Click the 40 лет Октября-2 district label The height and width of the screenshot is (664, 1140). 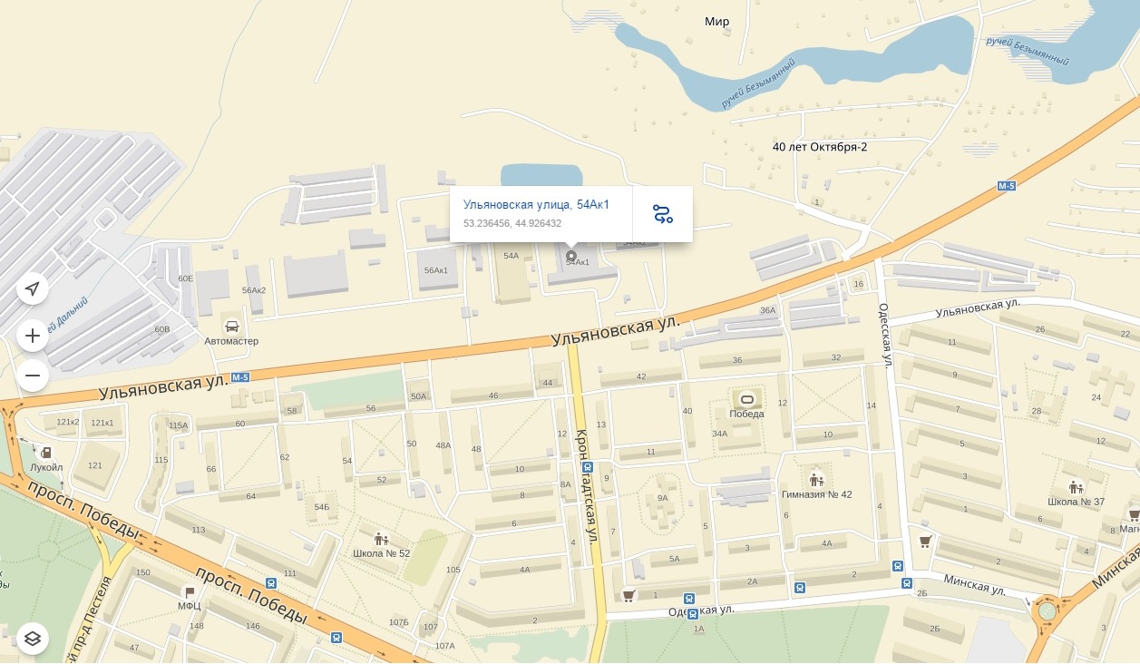(x=820, y=146)
